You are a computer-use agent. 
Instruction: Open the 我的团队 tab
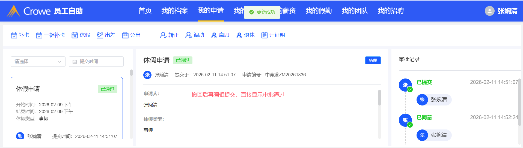[355, 11]
